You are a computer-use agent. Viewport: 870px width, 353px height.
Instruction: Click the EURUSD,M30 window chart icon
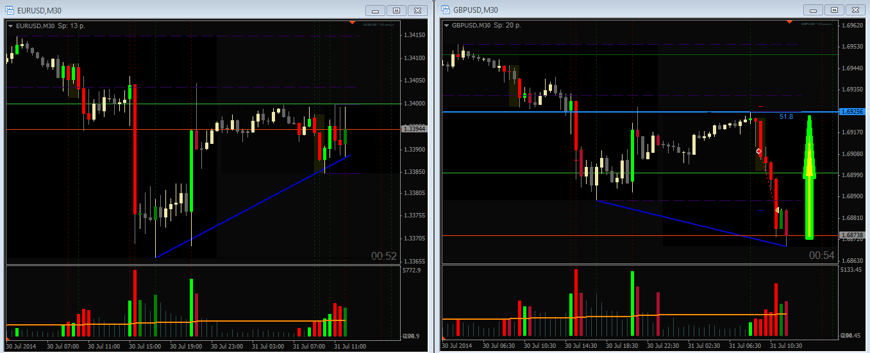point(10,10)
